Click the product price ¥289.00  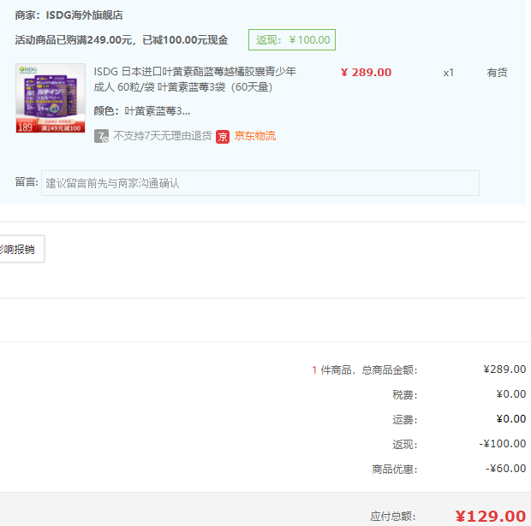[x=366, y=73]
